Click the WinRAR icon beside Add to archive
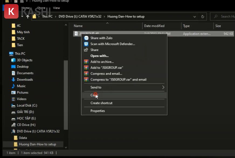 [x=86, y=62]
